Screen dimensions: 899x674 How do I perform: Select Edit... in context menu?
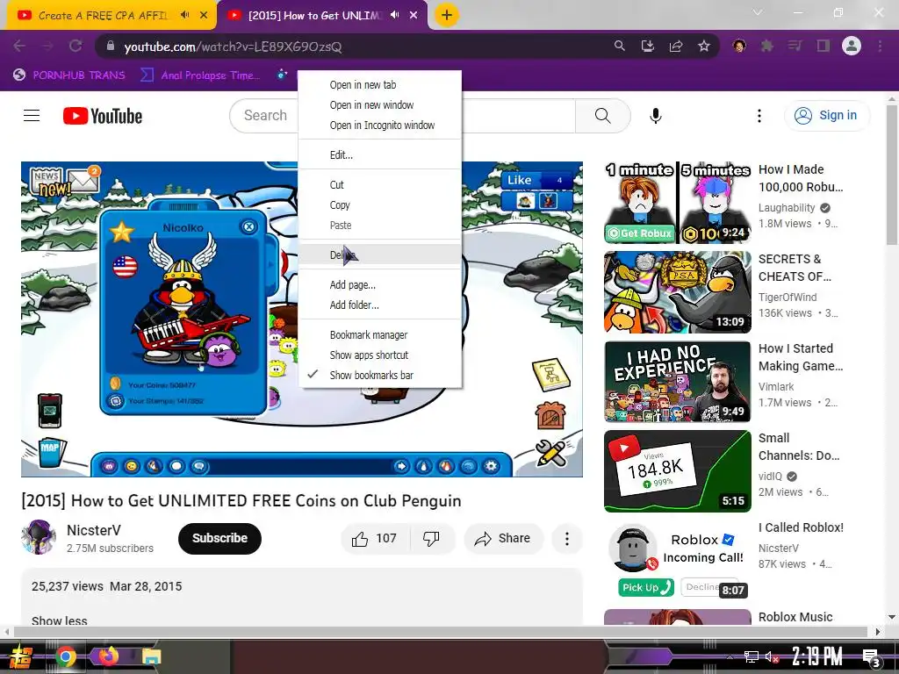pyautogui.click(x=380, y=154)
